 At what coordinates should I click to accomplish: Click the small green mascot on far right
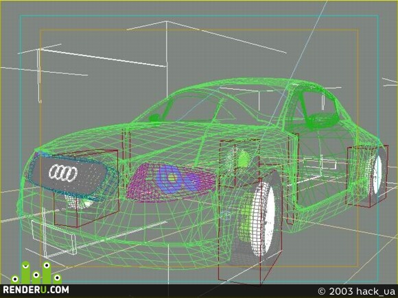point(57,279)
